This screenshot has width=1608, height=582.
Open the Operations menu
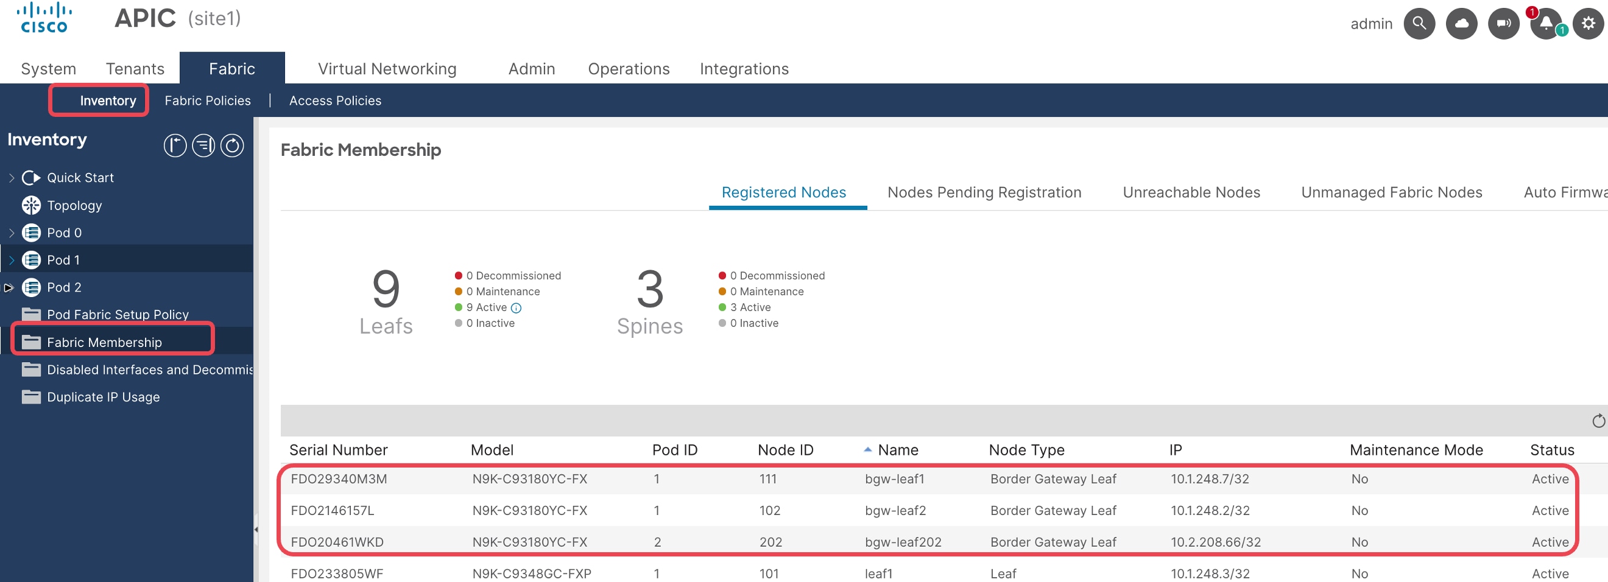(x=629, y=69)
